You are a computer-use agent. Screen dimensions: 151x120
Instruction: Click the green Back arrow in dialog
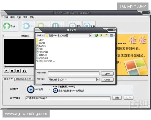pyautogui.click(x=96, y=35)
